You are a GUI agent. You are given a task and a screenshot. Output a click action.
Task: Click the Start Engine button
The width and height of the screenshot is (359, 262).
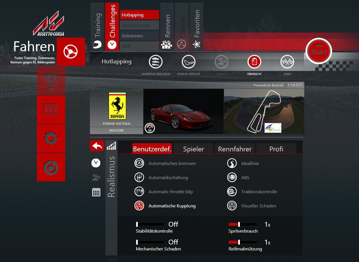click(x=319, y=51)
